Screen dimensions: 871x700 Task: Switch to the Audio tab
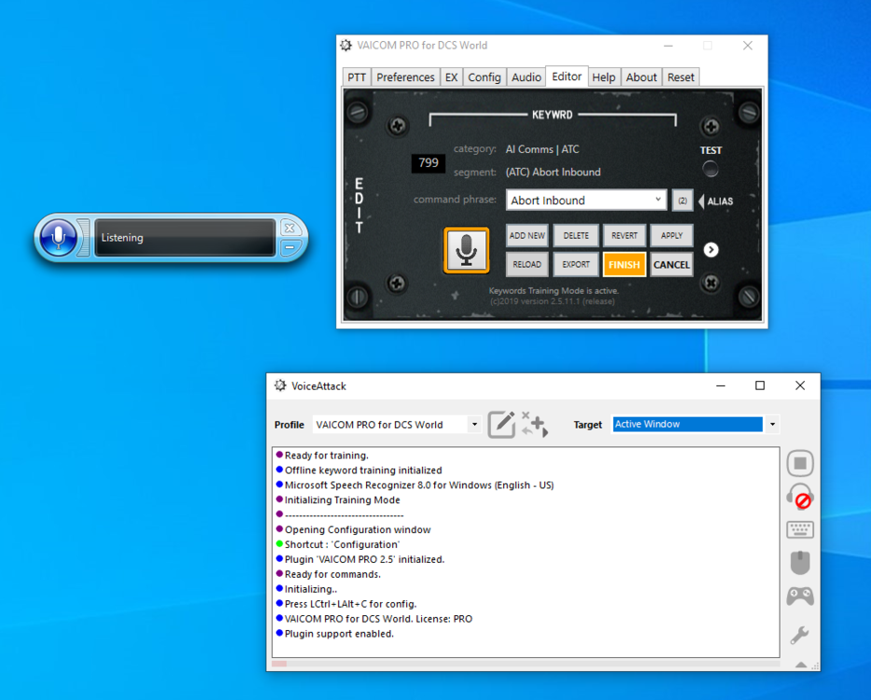(526, 77)
